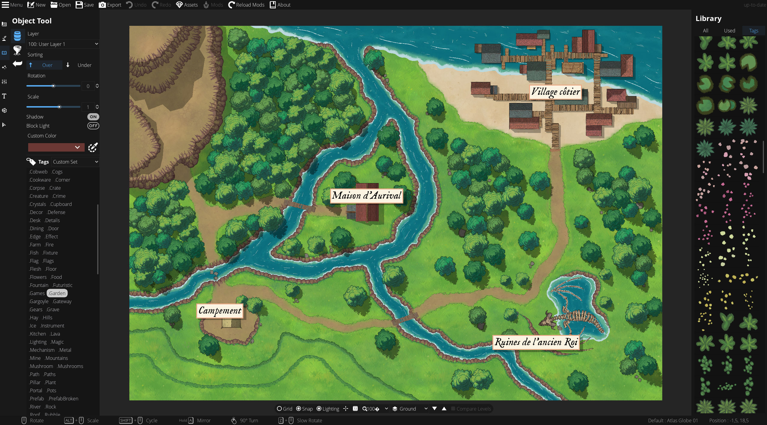Toggle the Block Light OFF switch
Image resolution: width=767 pixels, height=425 pixels.
coord(93,126)
